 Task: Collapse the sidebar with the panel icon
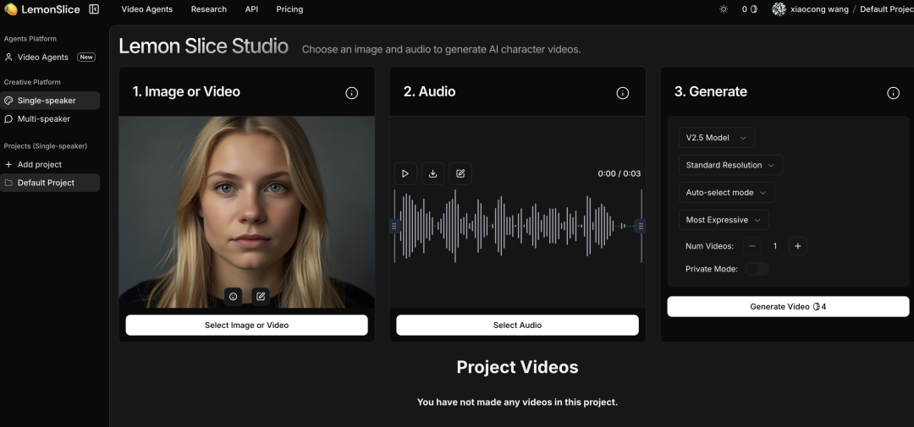pyautogui.click(x=94, y=9)
